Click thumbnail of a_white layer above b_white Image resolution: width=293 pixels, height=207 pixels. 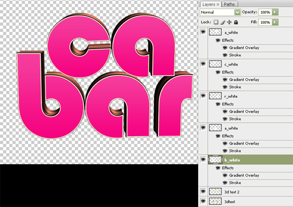click(215, 128)
